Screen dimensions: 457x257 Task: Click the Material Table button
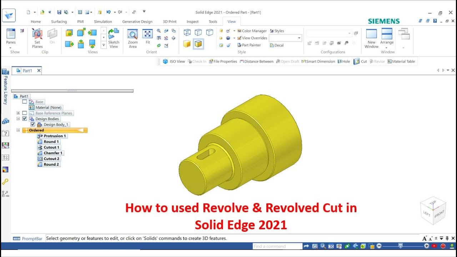click(x=401, y=61)
